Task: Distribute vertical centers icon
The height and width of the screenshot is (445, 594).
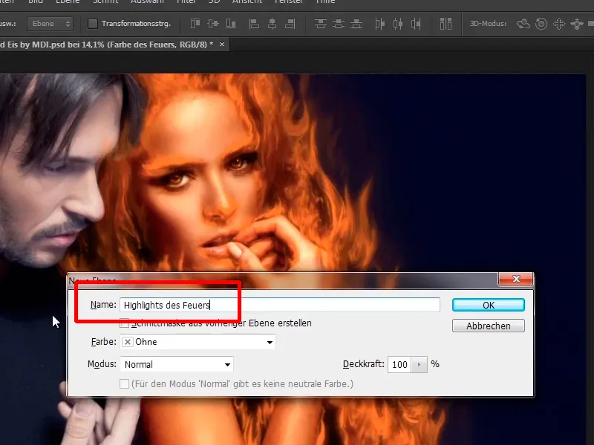Action: coord(339,24)
